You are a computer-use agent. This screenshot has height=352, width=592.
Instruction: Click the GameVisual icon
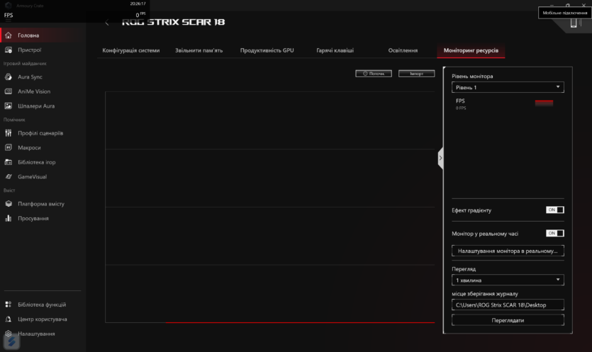[x=9, y=176]
